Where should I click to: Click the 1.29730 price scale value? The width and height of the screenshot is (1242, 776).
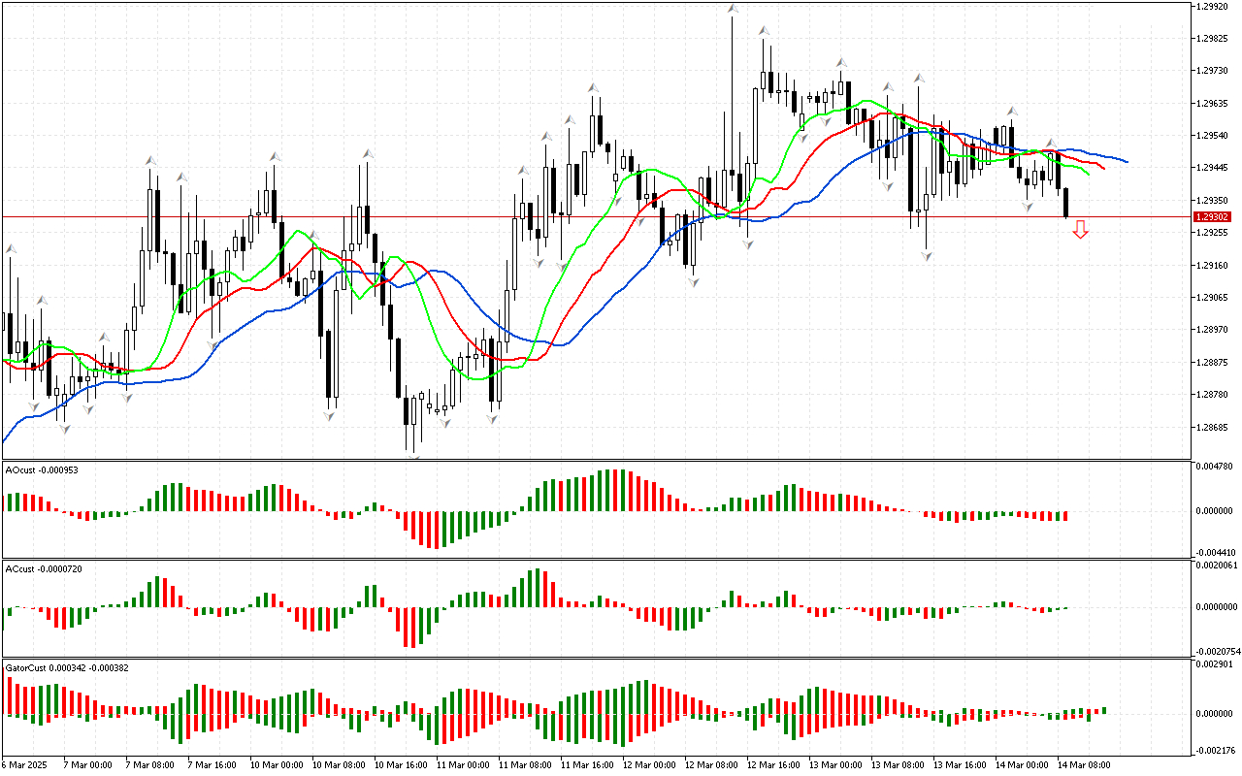click(1213, 71)
